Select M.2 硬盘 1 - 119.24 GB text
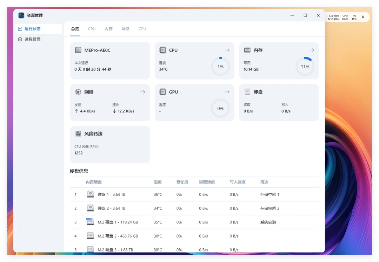This screenshot has width=379, height=262. [x=118, y=222]
